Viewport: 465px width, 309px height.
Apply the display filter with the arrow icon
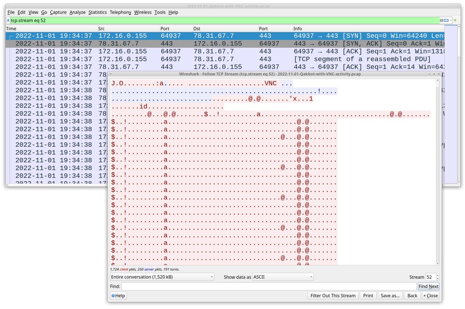point(446,21)
